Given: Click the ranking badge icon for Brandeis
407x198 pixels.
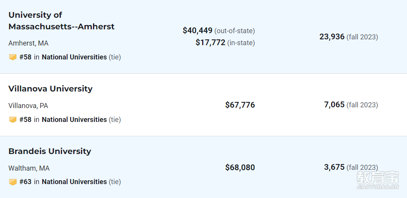Looking at the screenshot, I should (13, 182).
